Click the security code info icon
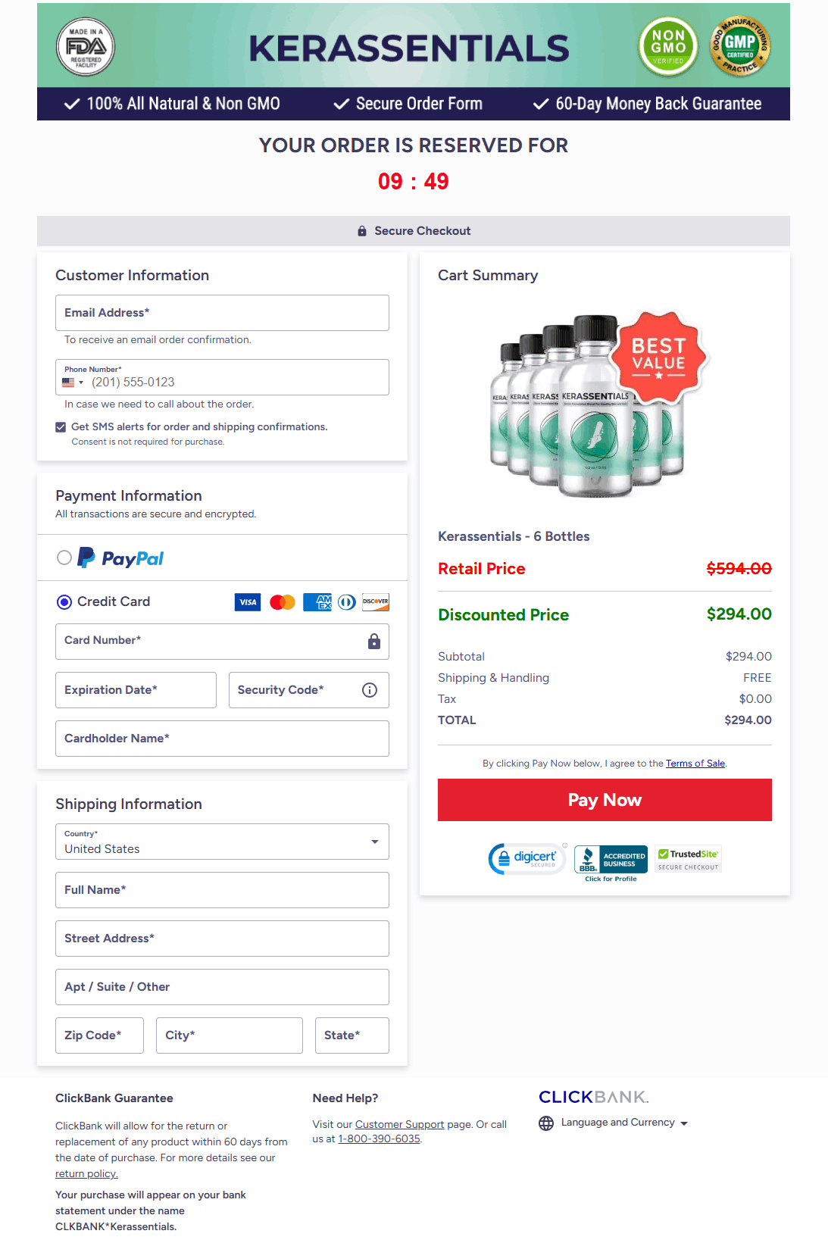 (370, 690)
